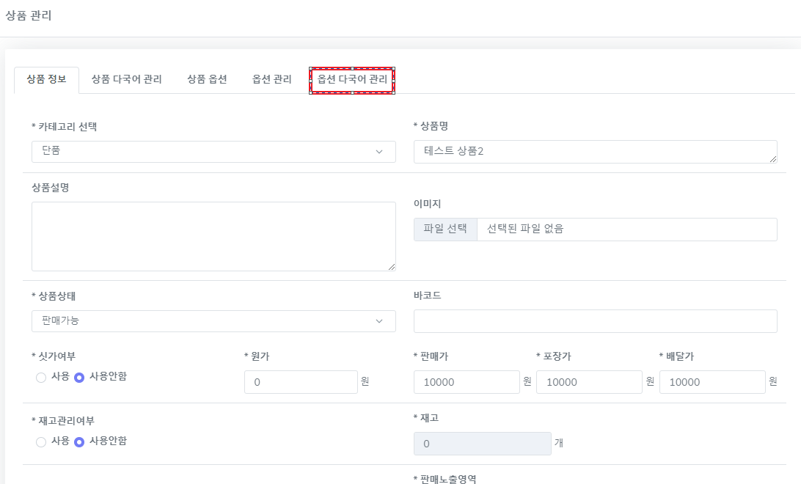
Task: Open the 상품 옵션 tab
Action: coord(207,79)
